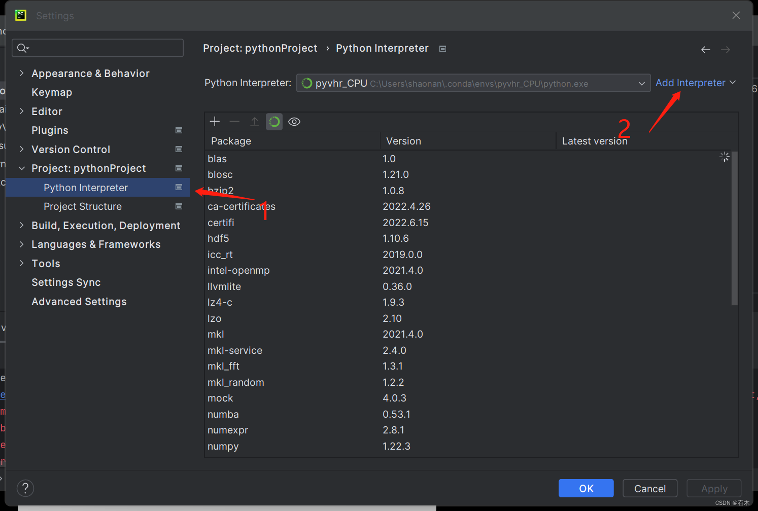This screenshot has width=758, height=511.
Task: Click Project: pythonProject breadcrumb link
Action: tap(260, 48)
